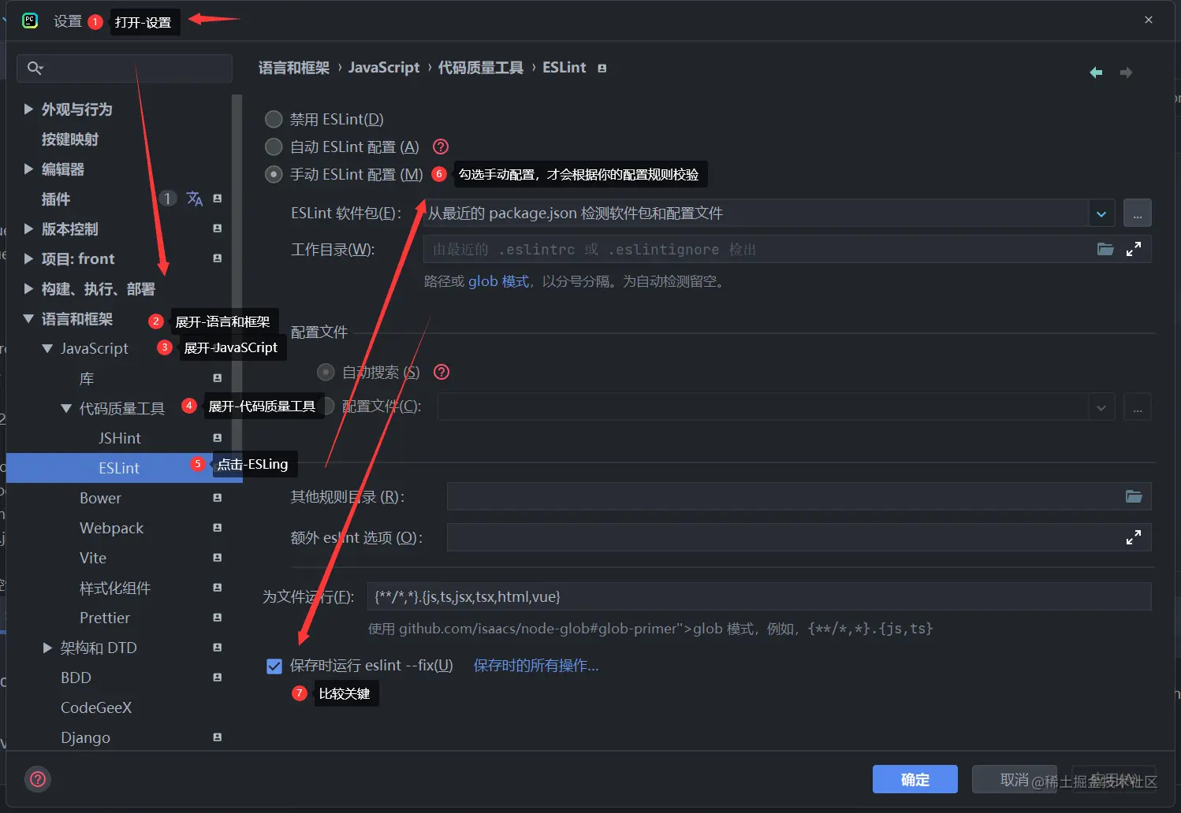Click the project-level marker next to ESLint breadcrumb
The image size is (1181, 813).
pos(602,69)
